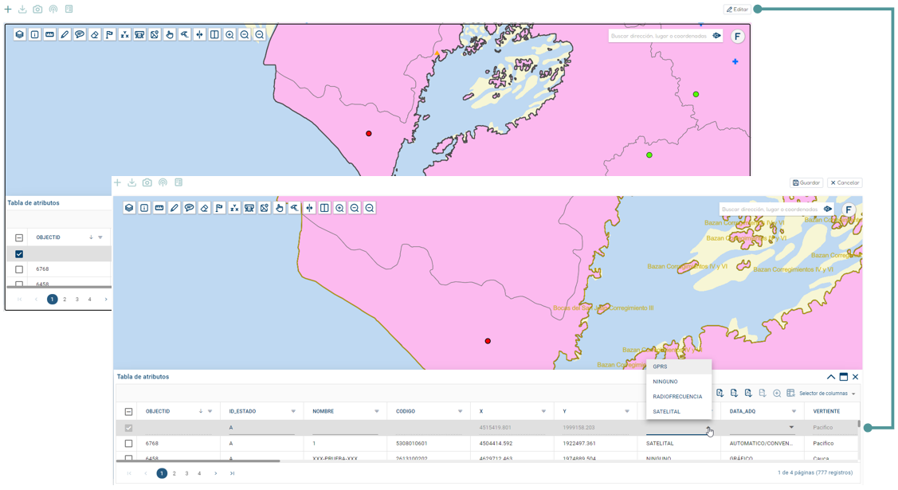The width and height of the screenshot is (898, 490).
Task: Select comment bubble tool in front map
Action: click(x=189, y=208)
